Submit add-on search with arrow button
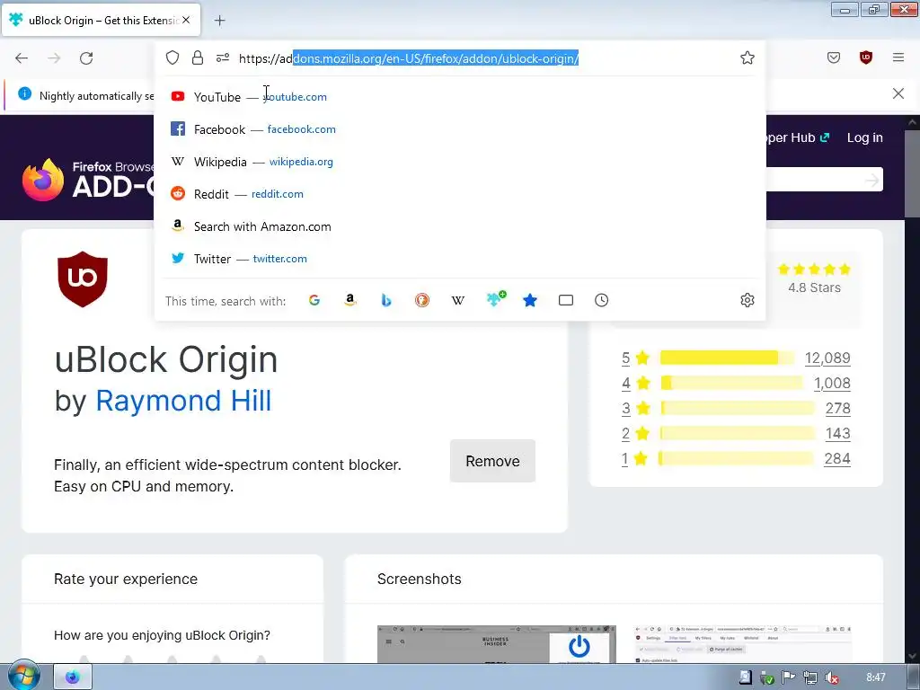Viewport: 920px width, 690px height. 871,180
